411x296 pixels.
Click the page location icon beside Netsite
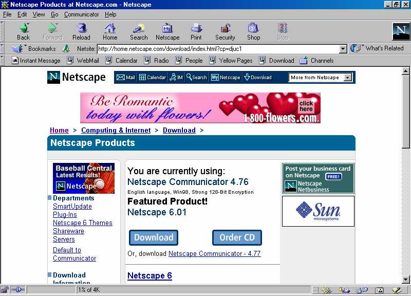[66, 48]
